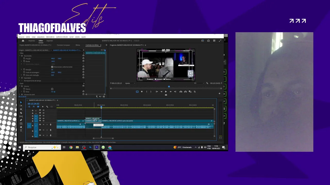Toggle Snap in timeline (magnet icon)
Image resolution: width=330 pixels, height=185 pixels.
(x=34, y=107)
